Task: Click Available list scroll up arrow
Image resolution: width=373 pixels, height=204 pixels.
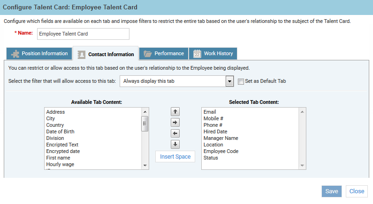Action: pyautogui.click(x=145, y=112)
